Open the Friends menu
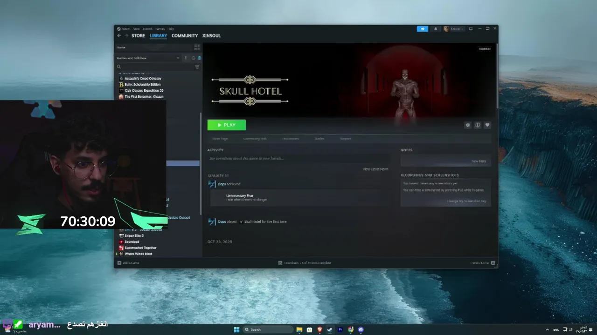The image size is (597, 335). click(148, 29)
